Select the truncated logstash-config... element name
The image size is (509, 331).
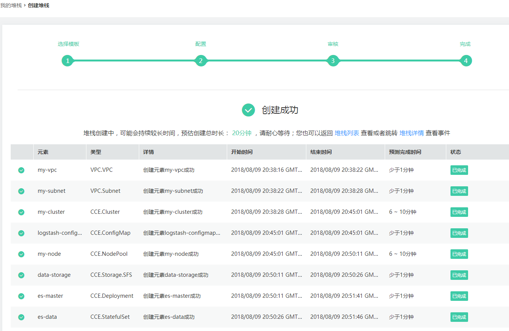coord(60,233)
